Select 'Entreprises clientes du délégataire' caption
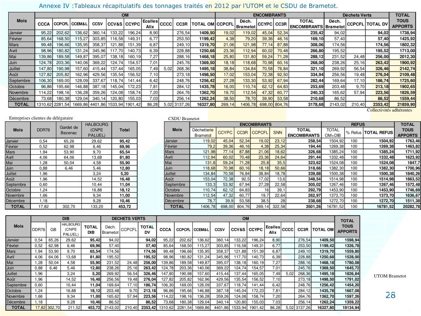This screenshot has width=421, height=316. pyautogui.click(x=41, y=118)
